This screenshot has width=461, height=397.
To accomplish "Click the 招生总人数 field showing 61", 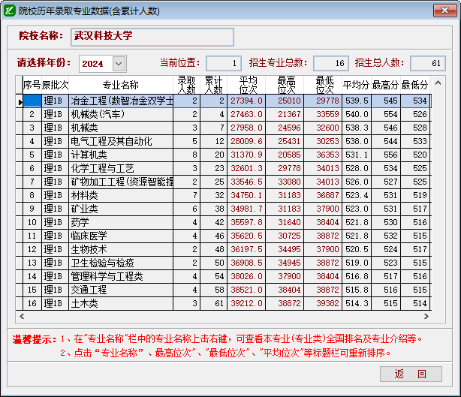I will click(x=428, y=63).
